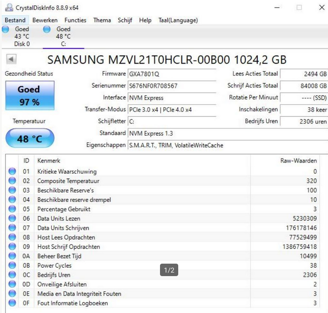The width and height of the screenshot is (328, 313).
Task: Click the Eigenschappen field S.M.A.R.T., TRIM
Action: point(228,145)
